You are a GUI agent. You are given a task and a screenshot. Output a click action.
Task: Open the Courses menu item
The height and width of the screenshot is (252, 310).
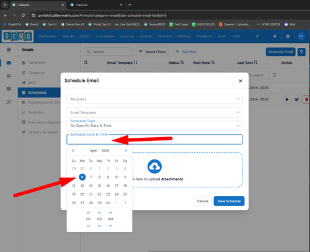point(127,36)
